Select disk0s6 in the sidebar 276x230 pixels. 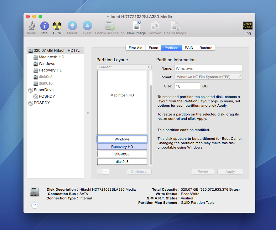point(55,83)
